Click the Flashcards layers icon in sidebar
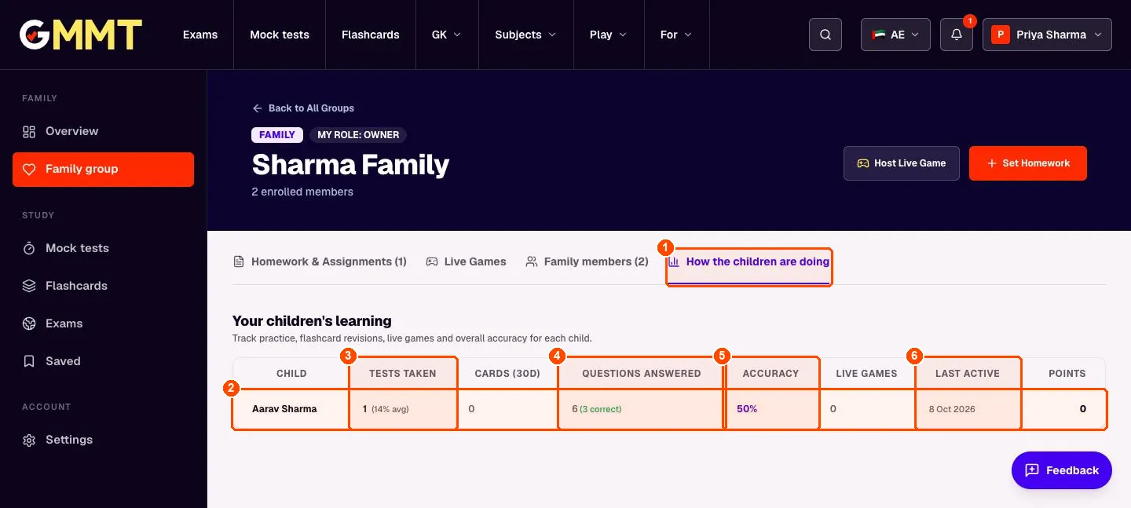Screen dimensions: 1131x508 click(29, 286)
